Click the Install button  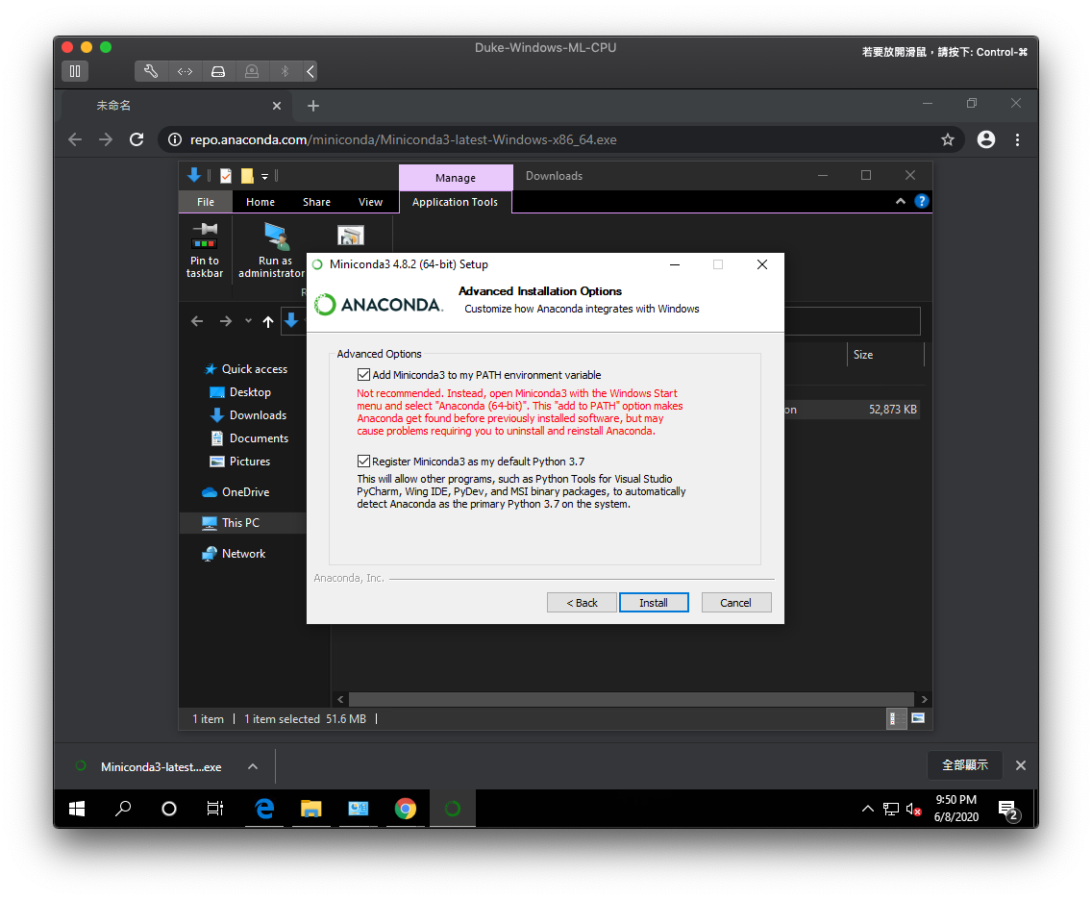(654, 602)
